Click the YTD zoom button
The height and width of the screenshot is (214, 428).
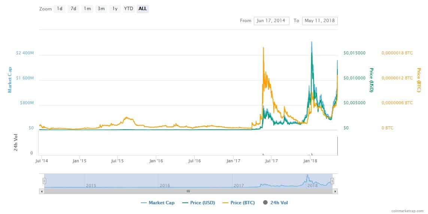(128, 9)
